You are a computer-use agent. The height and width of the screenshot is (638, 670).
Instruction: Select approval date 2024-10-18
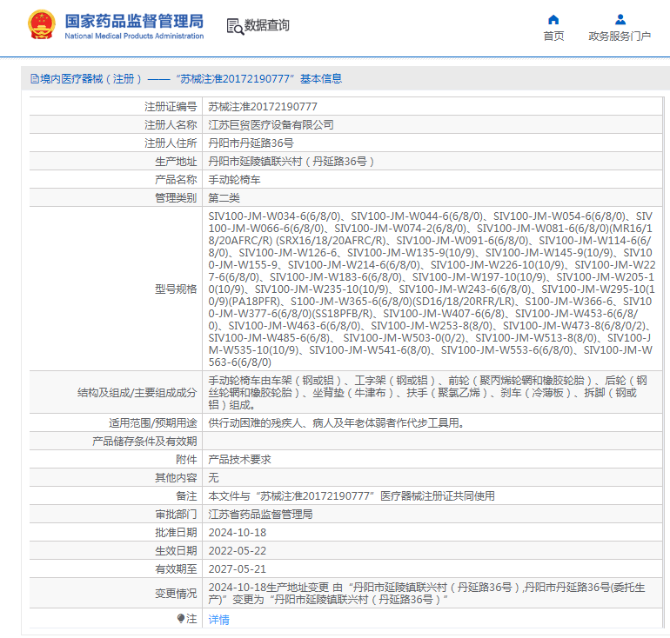click(238, 533)
